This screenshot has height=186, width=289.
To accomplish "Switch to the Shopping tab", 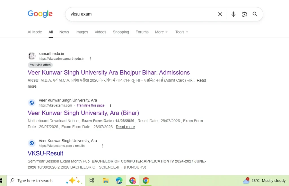I will pyautogui.click(x=121, y=32).
